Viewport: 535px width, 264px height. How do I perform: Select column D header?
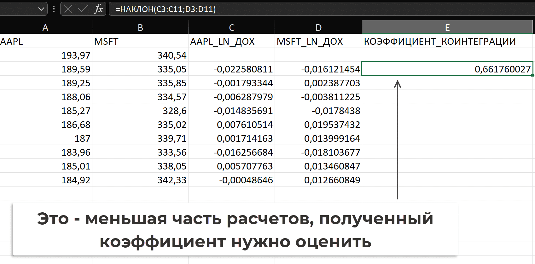coord(318,28)
